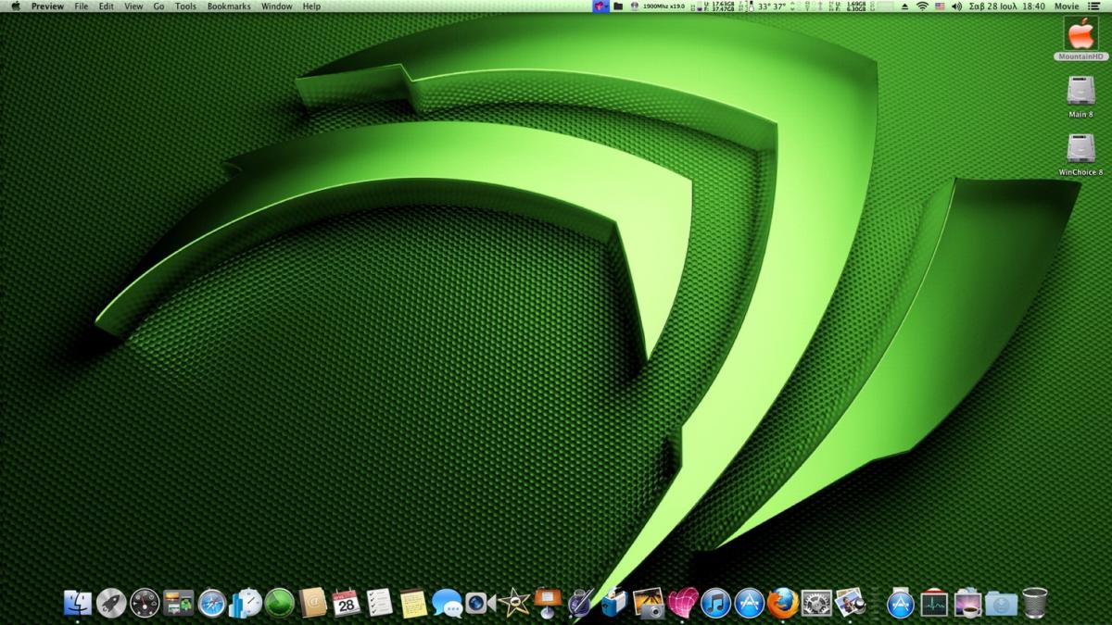Launch Launchpad rocket icon in Dock
This screenshot has width=1112, height=625.
click(x=111, y=603)
